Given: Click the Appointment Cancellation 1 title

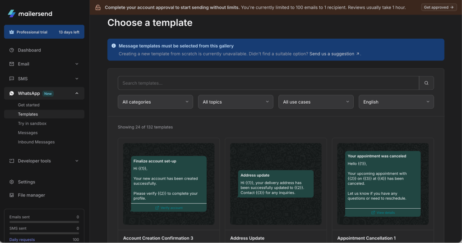Looking at the screenshot, I should [x=366, y=238].
